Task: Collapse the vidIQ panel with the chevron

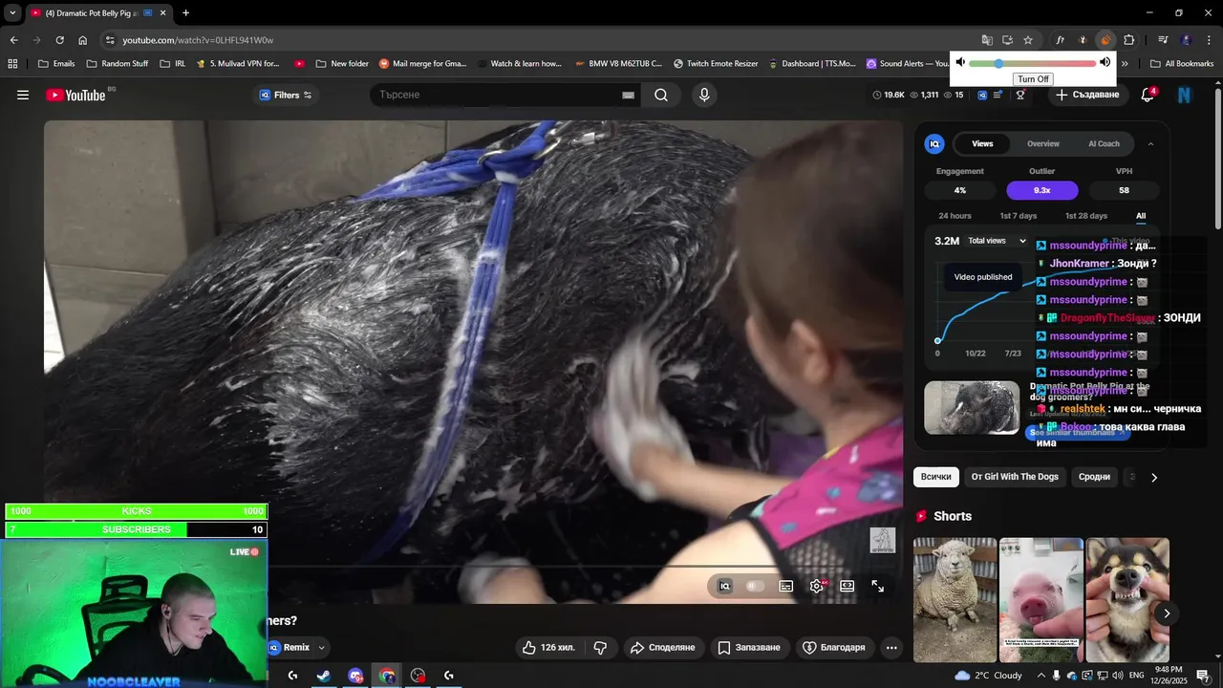Action: [x=1150, y=143]
